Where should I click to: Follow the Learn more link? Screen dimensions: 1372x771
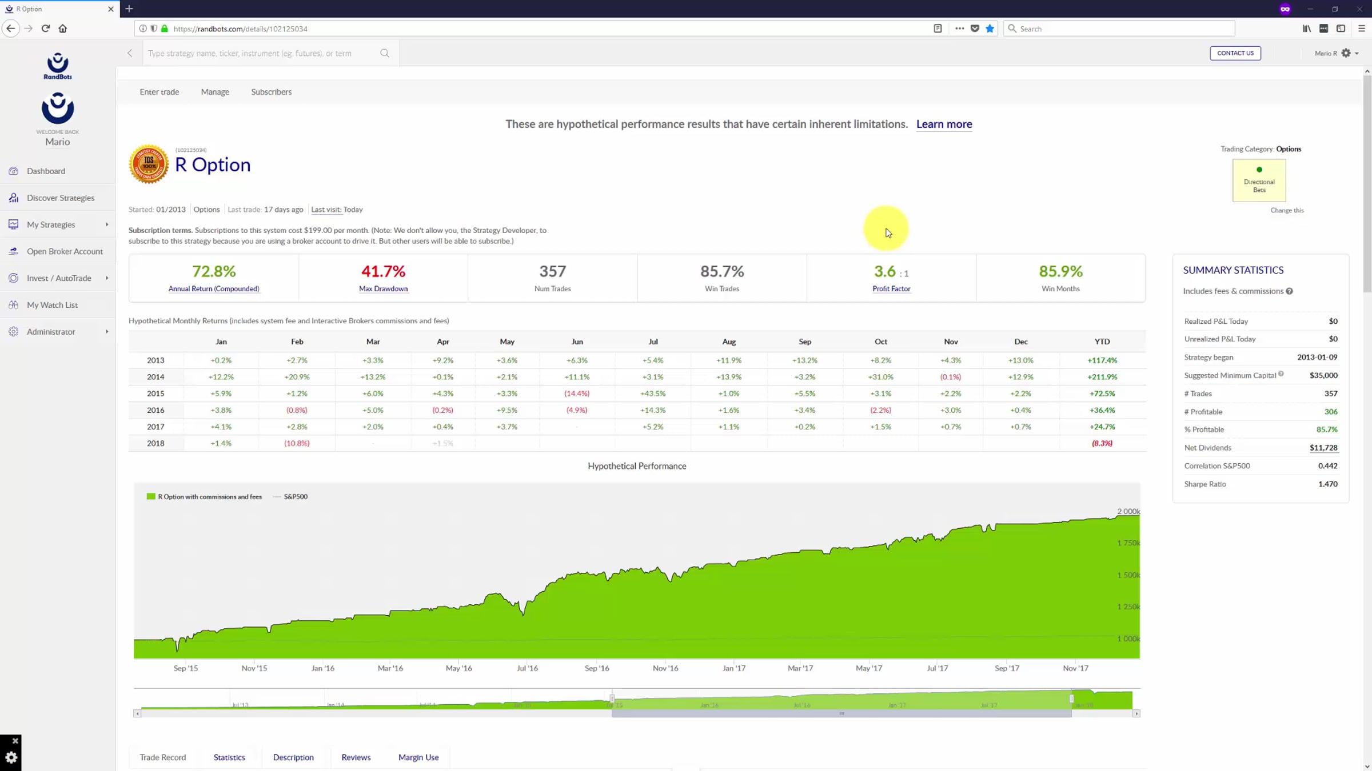coord(944,124)
